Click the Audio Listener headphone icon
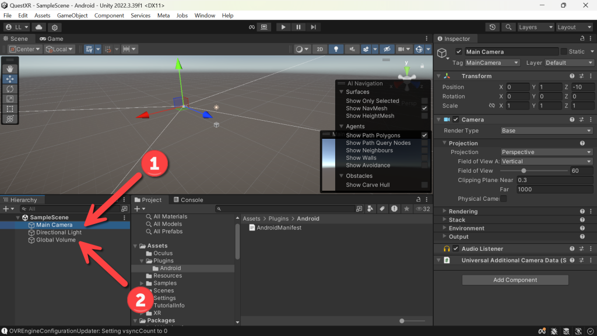597x336 pixels. coord(447,249)
